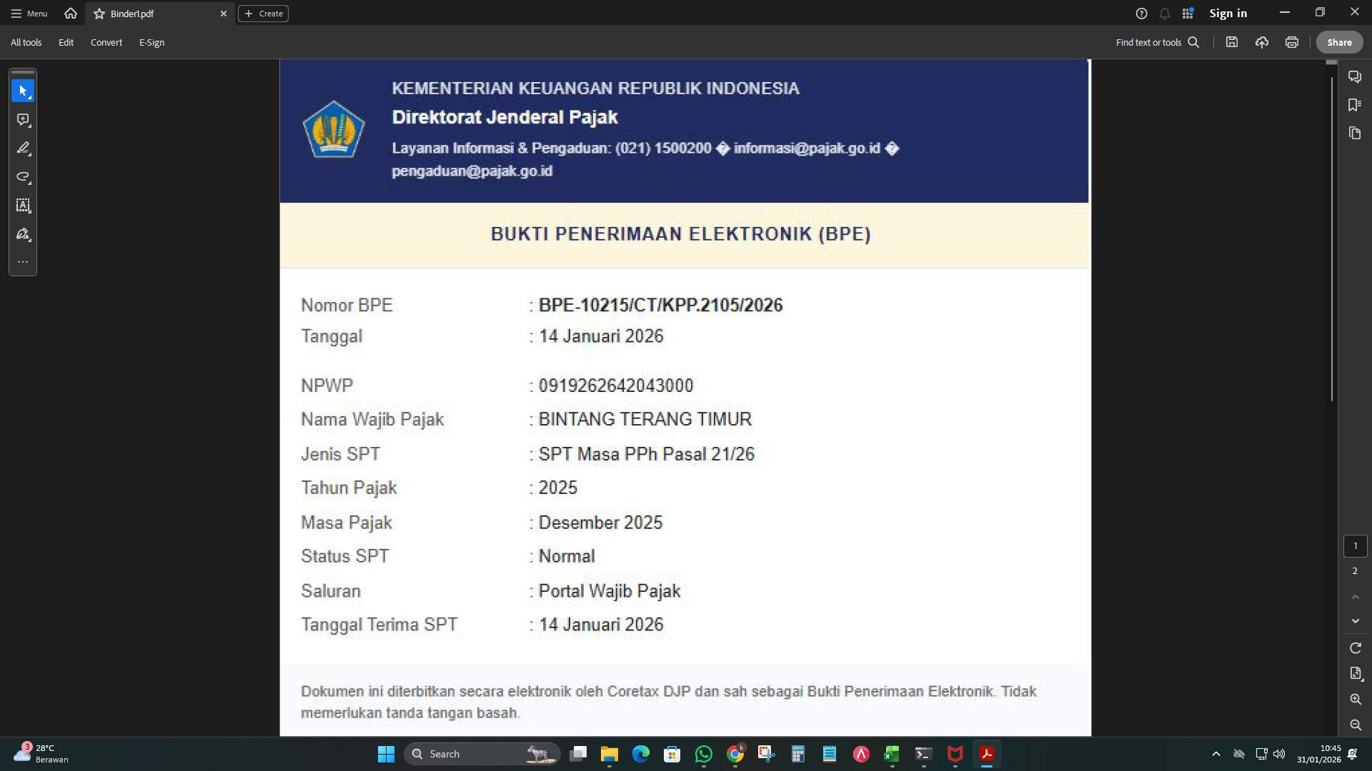
Task: Open the Bookmarks panel
Action: coord(1355,105)
